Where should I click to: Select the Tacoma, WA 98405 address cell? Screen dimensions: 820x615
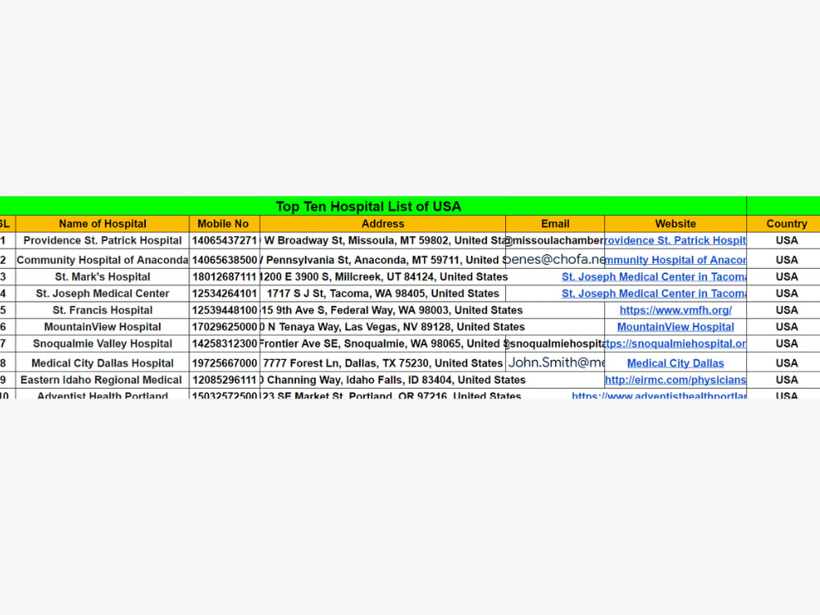click(x=382, y=294)
